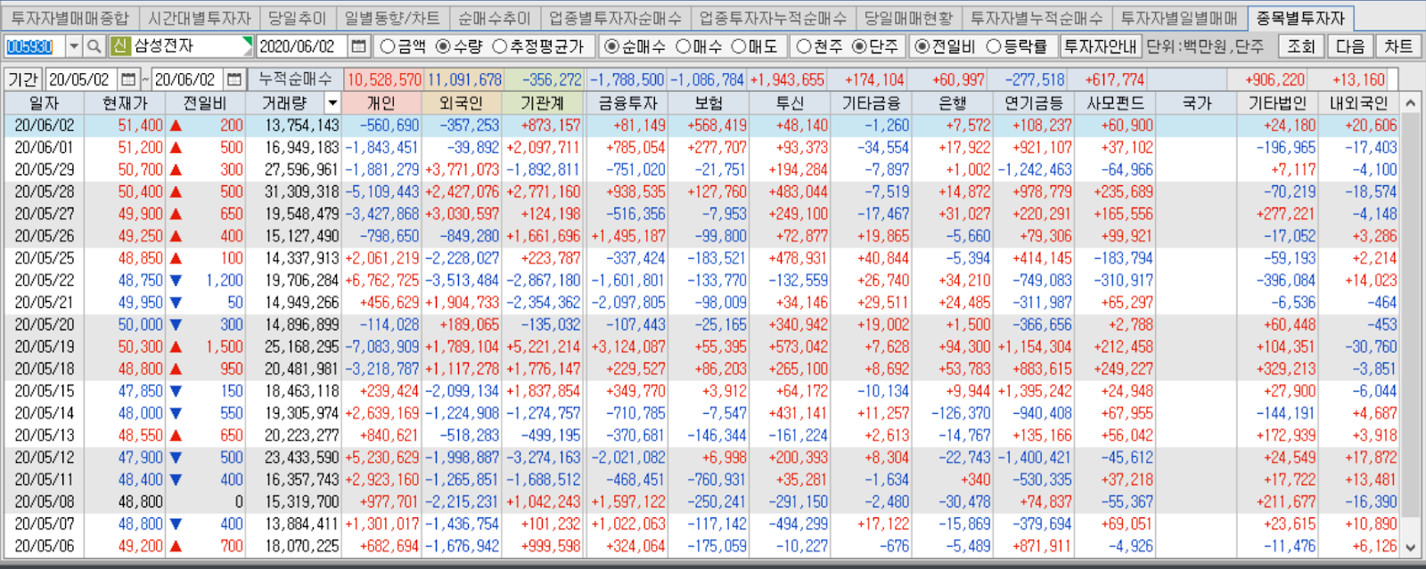
Task: Click the stock search magnifier icon
Action: pyautogui.click(x=94, y=46)
